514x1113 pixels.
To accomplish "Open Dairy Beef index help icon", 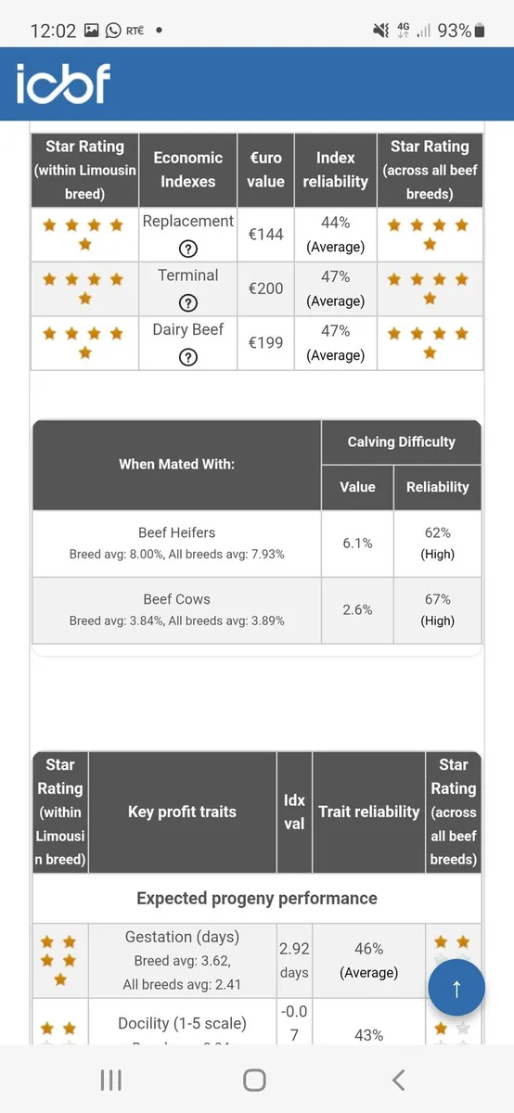I will [x=188, y=356].
